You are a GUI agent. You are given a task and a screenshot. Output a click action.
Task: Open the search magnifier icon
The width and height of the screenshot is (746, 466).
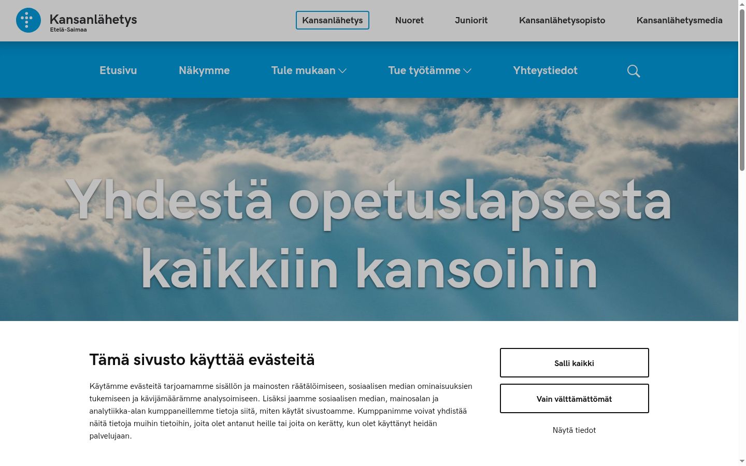tap(633, 71)
